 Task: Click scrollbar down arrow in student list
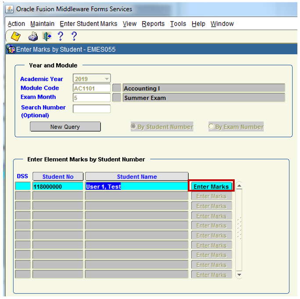coord(239,275)
